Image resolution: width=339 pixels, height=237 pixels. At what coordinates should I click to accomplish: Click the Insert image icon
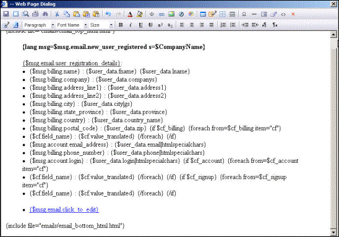pyautogui.click(x=171, y=14)
